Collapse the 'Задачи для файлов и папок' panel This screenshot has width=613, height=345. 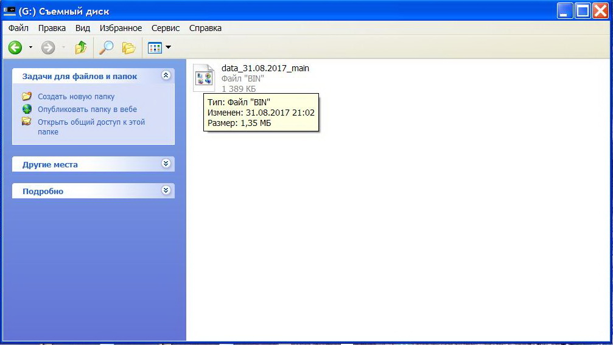click(166, 76)
